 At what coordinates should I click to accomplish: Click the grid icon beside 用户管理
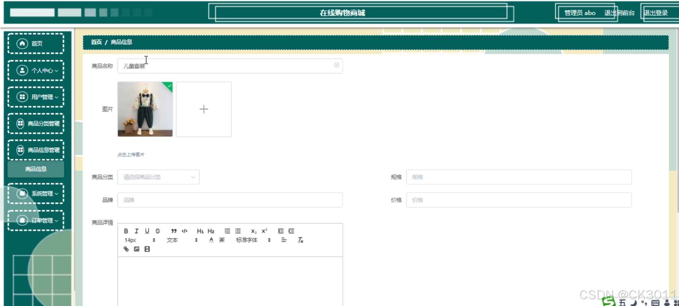22,97
